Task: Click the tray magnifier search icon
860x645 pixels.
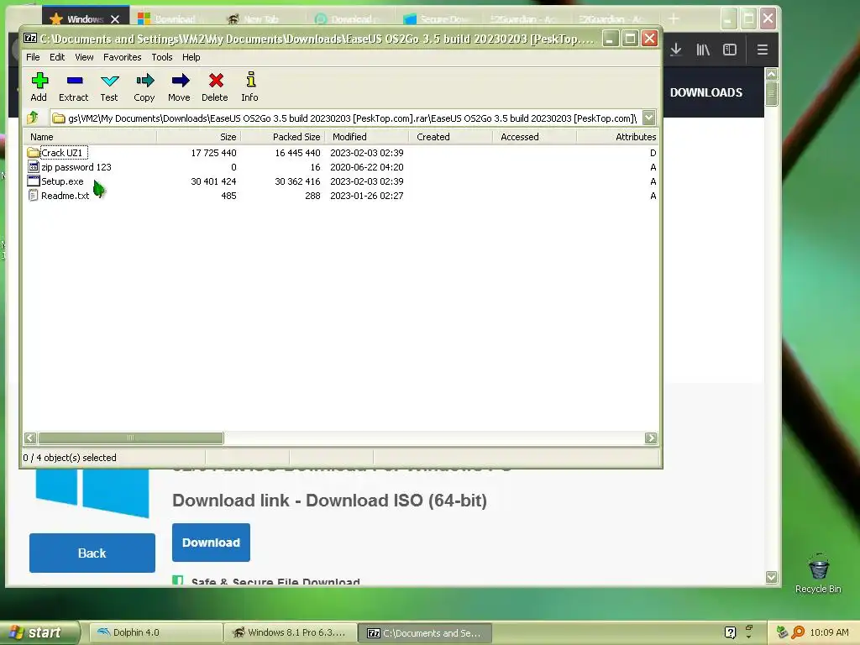Action: coord(798,632)
